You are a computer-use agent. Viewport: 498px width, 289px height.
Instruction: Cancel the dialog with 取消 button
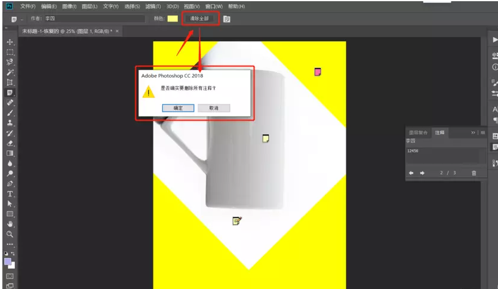point(214,108)
